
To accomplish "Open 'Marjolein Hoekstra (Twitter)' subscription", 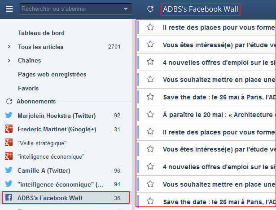I will pos(57,116).
